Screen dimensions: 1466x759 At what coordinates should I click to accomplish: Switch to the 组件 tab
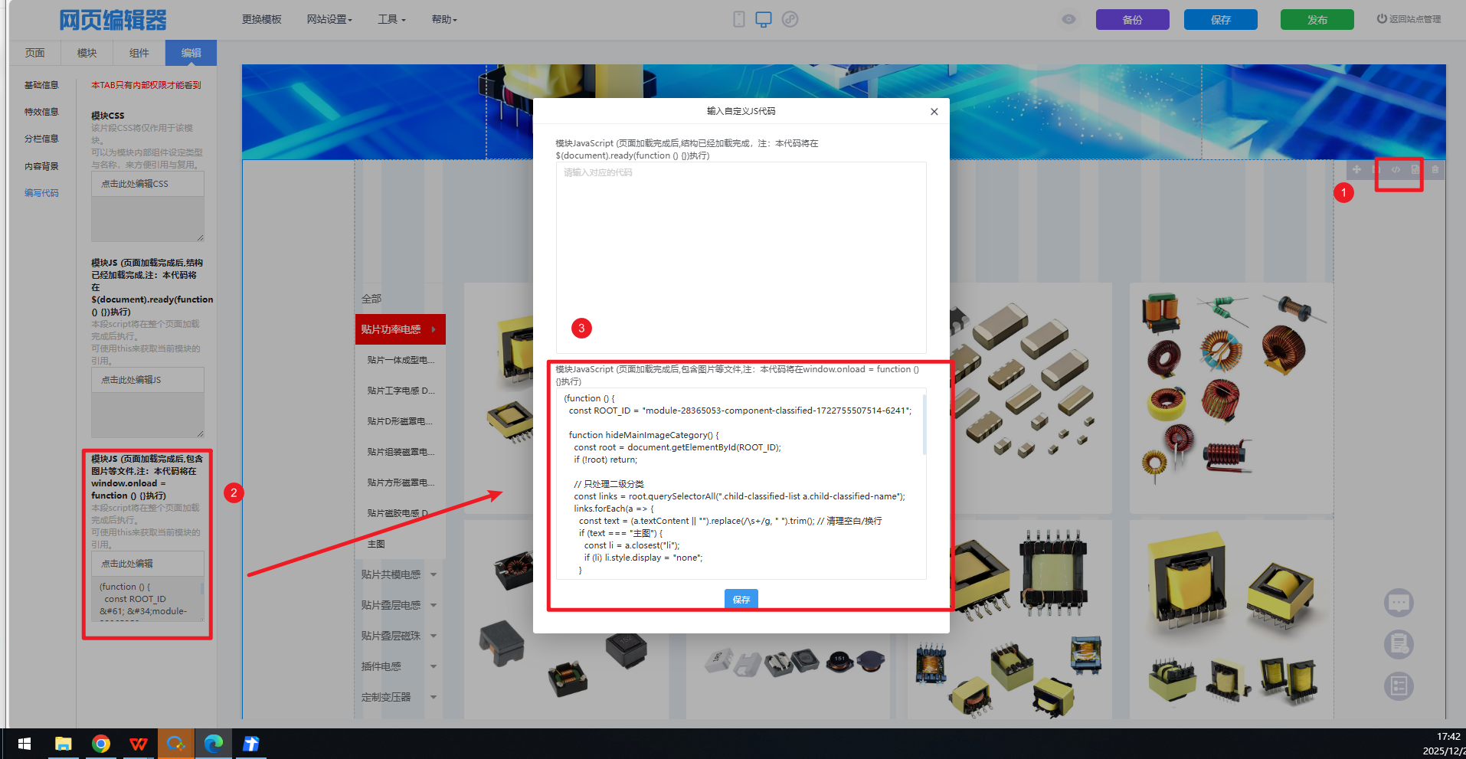point(139,53)
